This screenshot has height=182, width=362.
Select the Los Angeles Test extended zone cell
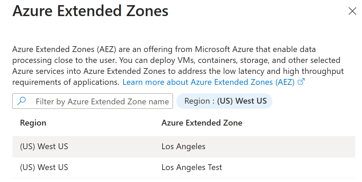pyautogui.click(x=192, y=168)
